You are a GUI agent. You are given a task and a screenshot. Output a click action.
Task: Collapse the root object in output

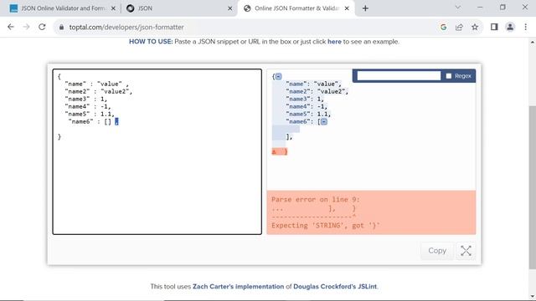point(279,76)
